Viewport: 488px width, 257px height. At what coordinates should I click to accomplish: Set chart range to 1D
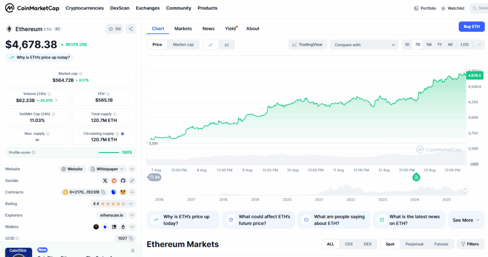407,45
